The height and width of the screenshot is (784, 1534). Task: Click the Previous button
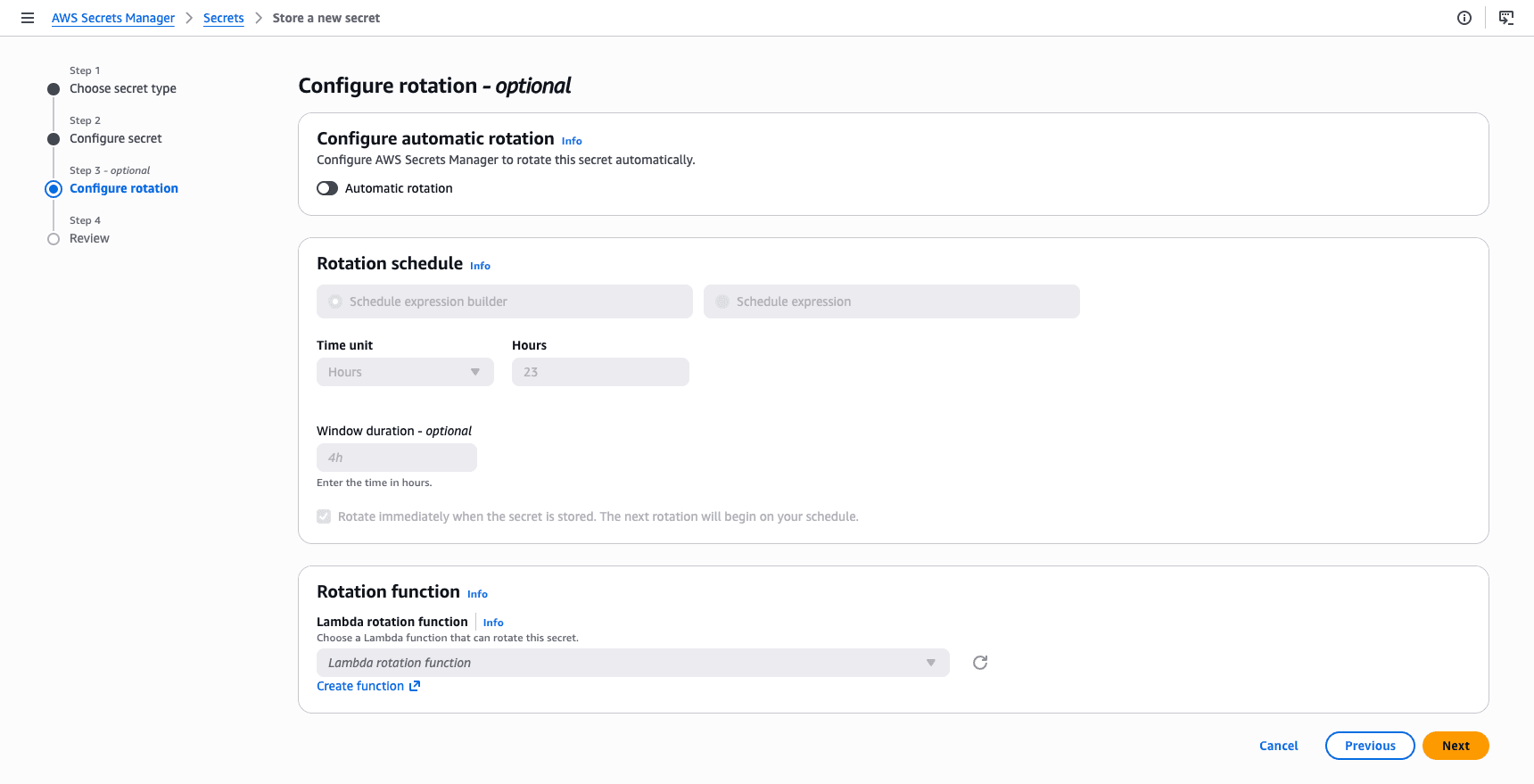1370,746
